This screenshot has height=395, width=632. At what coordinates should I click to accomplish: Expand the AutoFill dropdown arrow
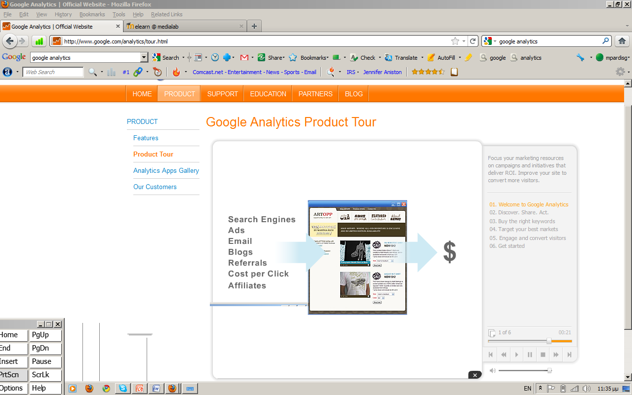[460, 58]
